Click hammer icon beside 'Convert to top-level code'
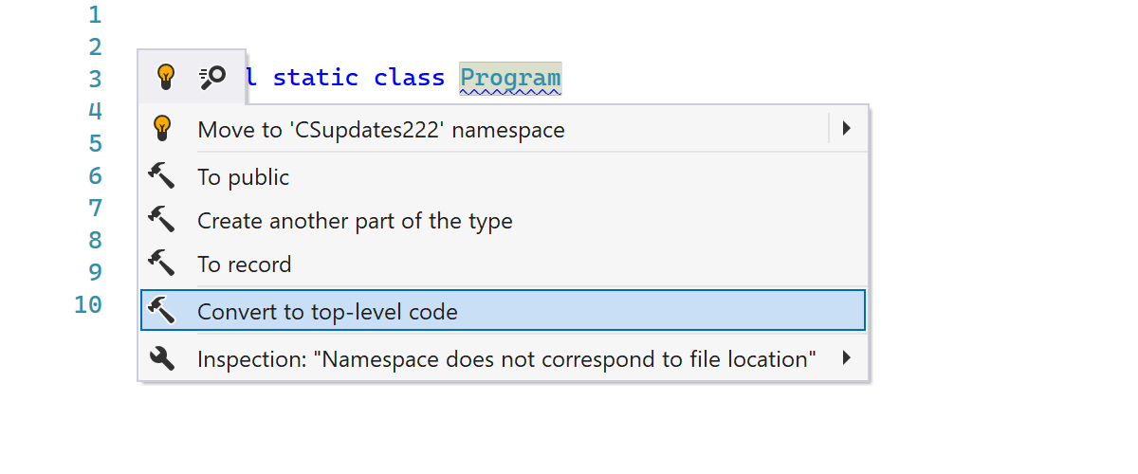 (162, 310)
